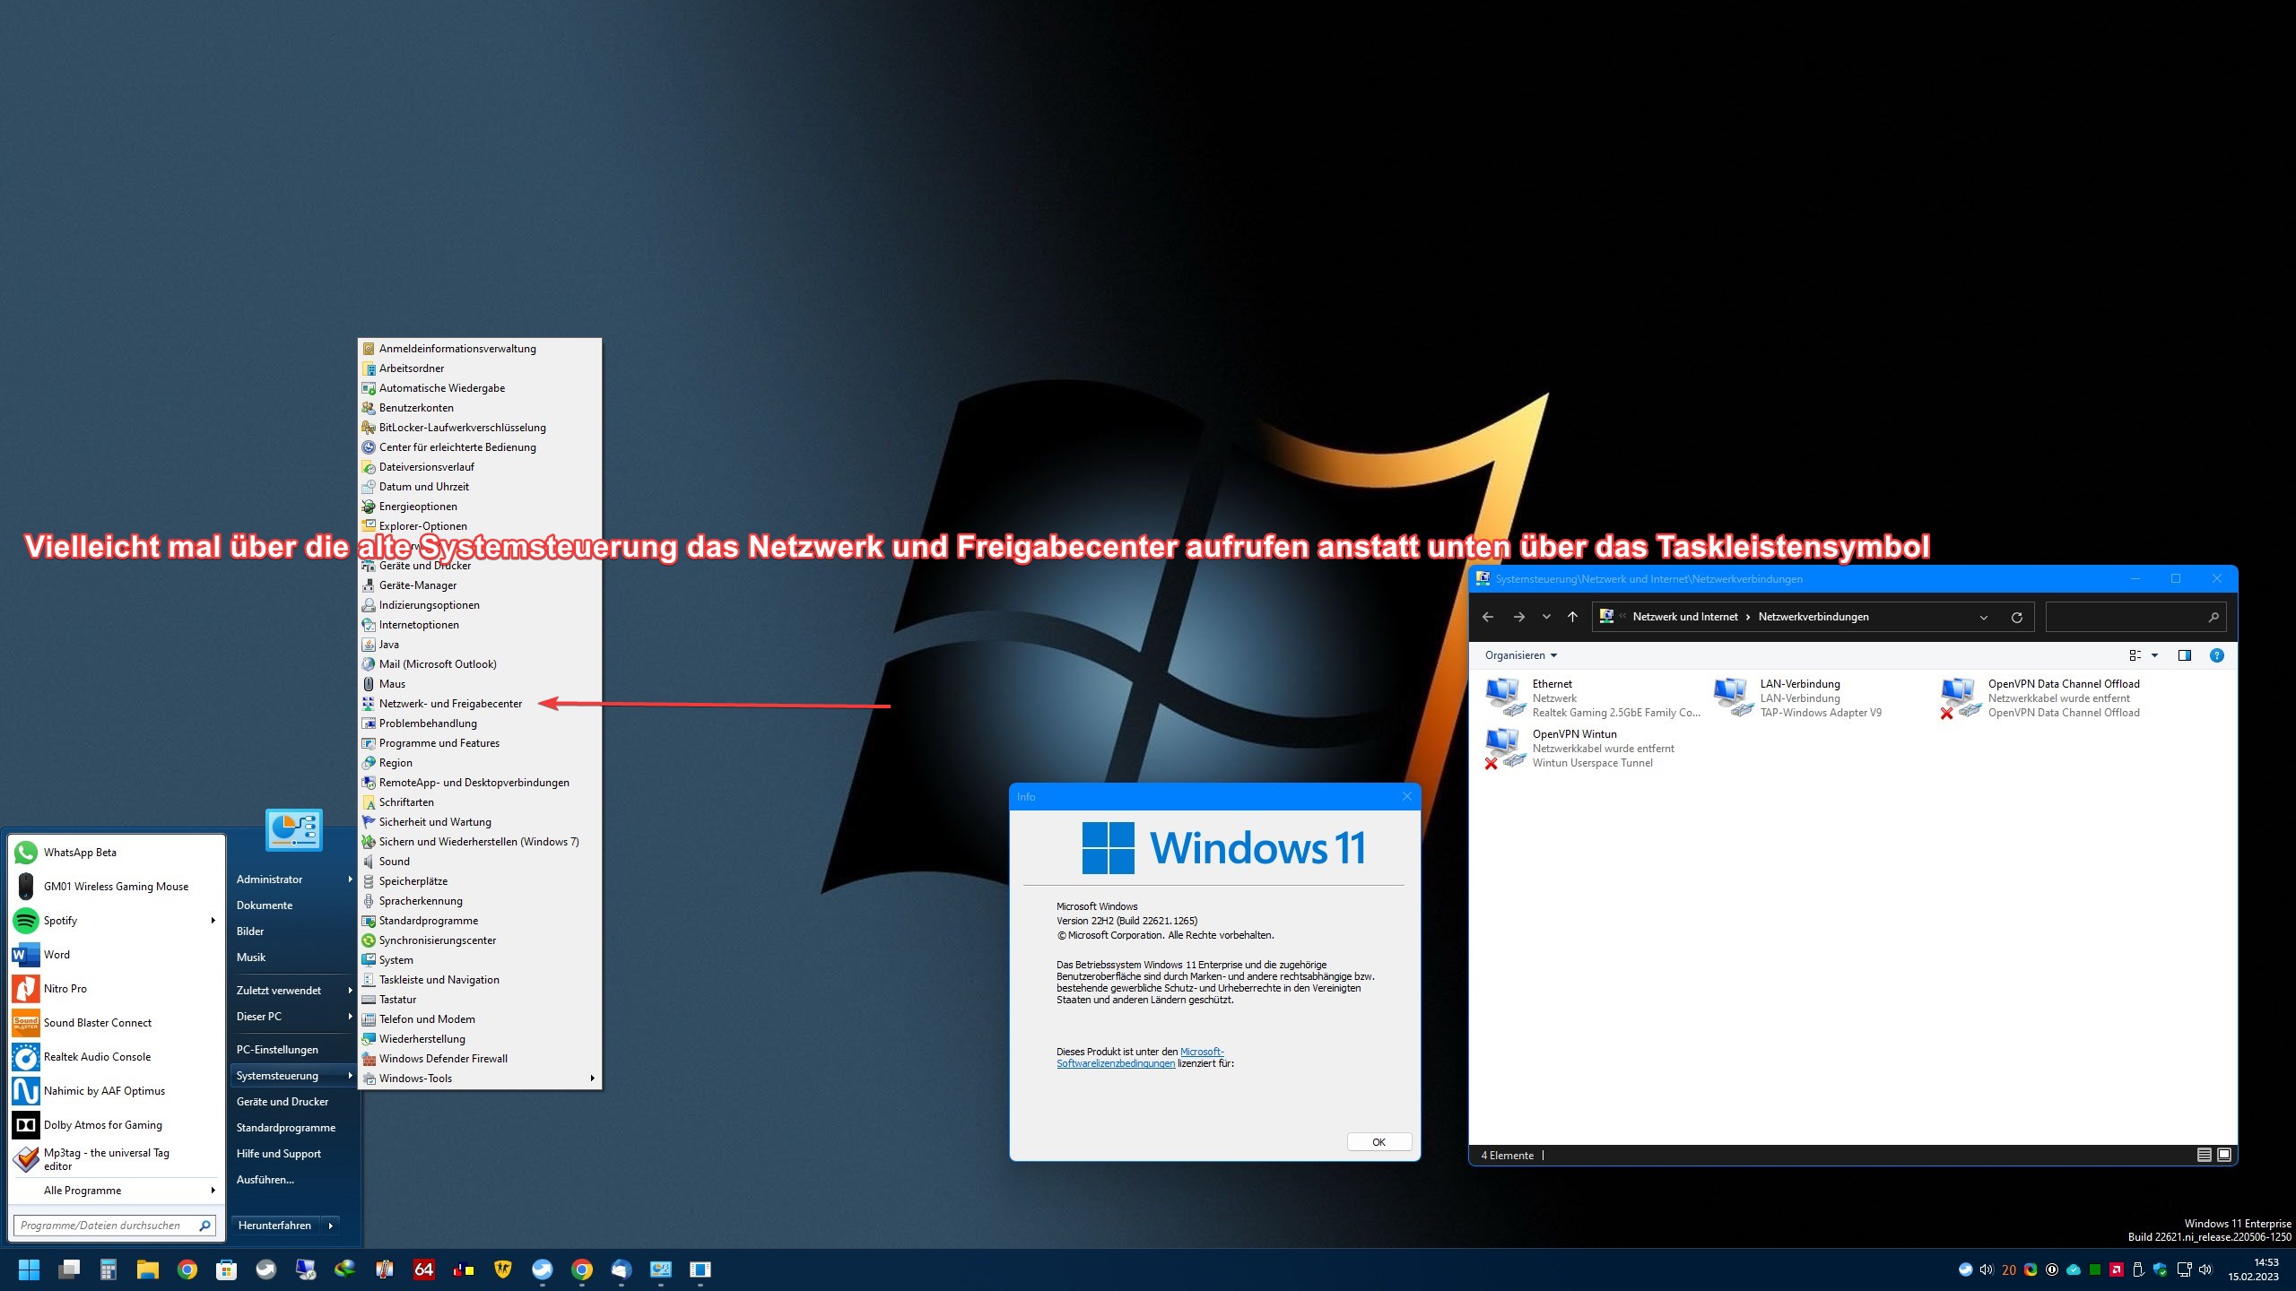Open Programme und Features entry
The image size is (2296, 1291).
click(480, 743)
